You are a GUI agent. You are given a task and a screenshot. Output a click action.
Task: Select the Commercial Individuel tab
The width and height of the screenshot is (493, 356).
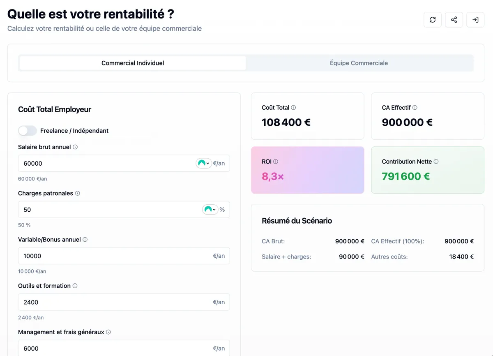(133, 63)
